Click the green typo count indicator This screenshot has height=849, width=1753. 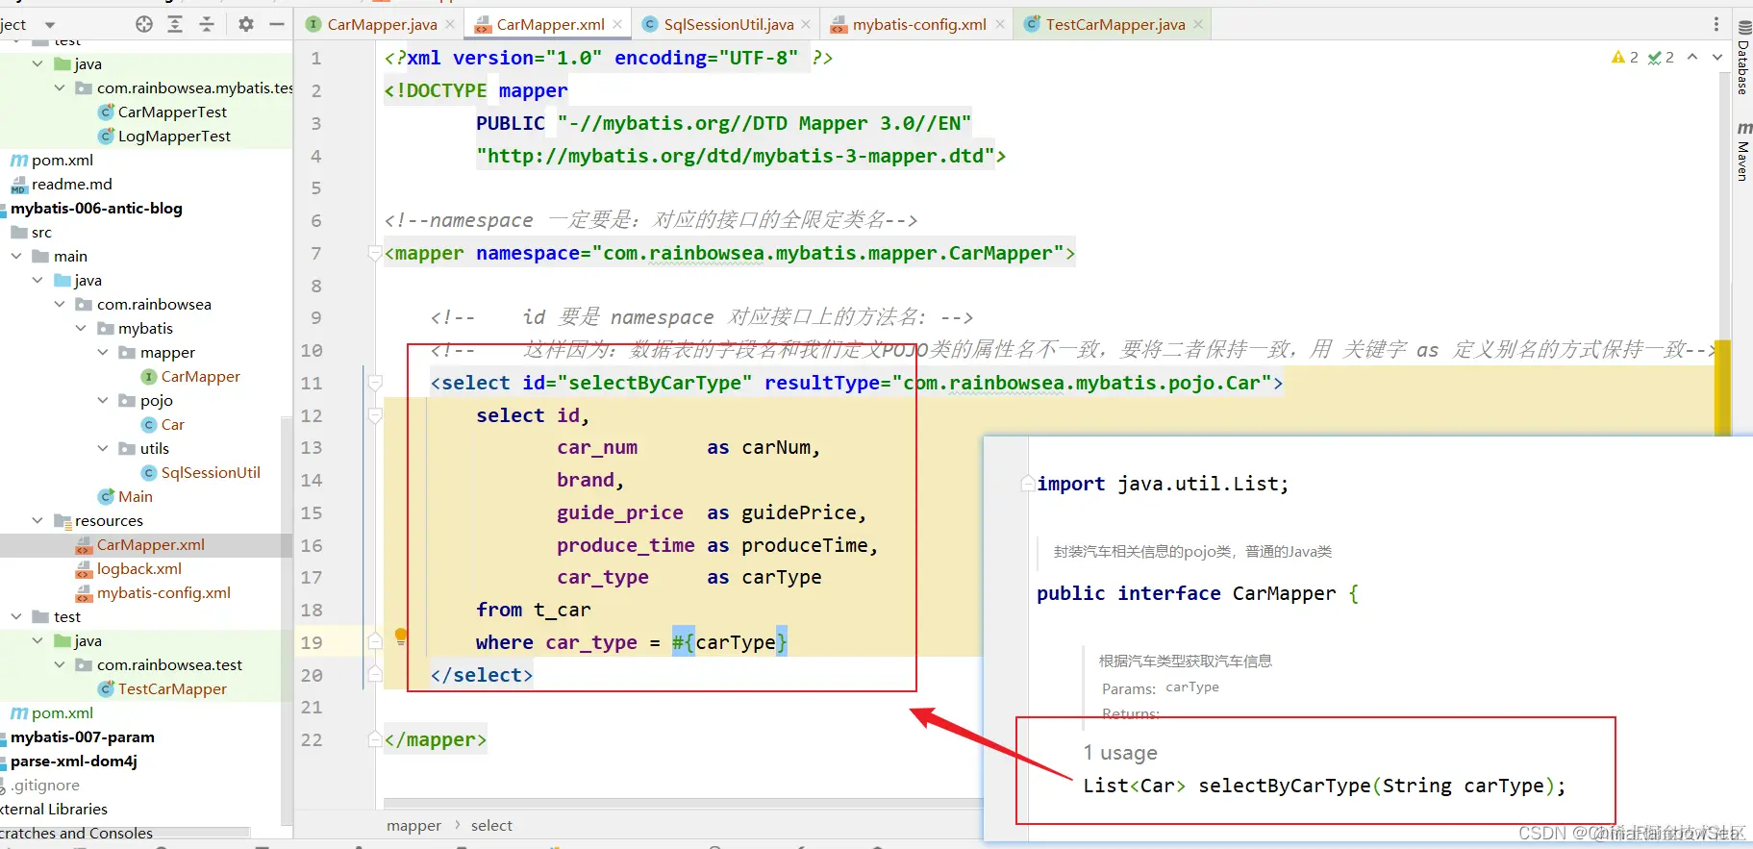pos(1661,58)
